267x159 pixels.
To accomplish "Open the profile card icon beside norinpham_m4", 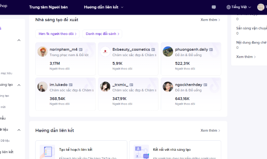I will (x=81, y=50).
